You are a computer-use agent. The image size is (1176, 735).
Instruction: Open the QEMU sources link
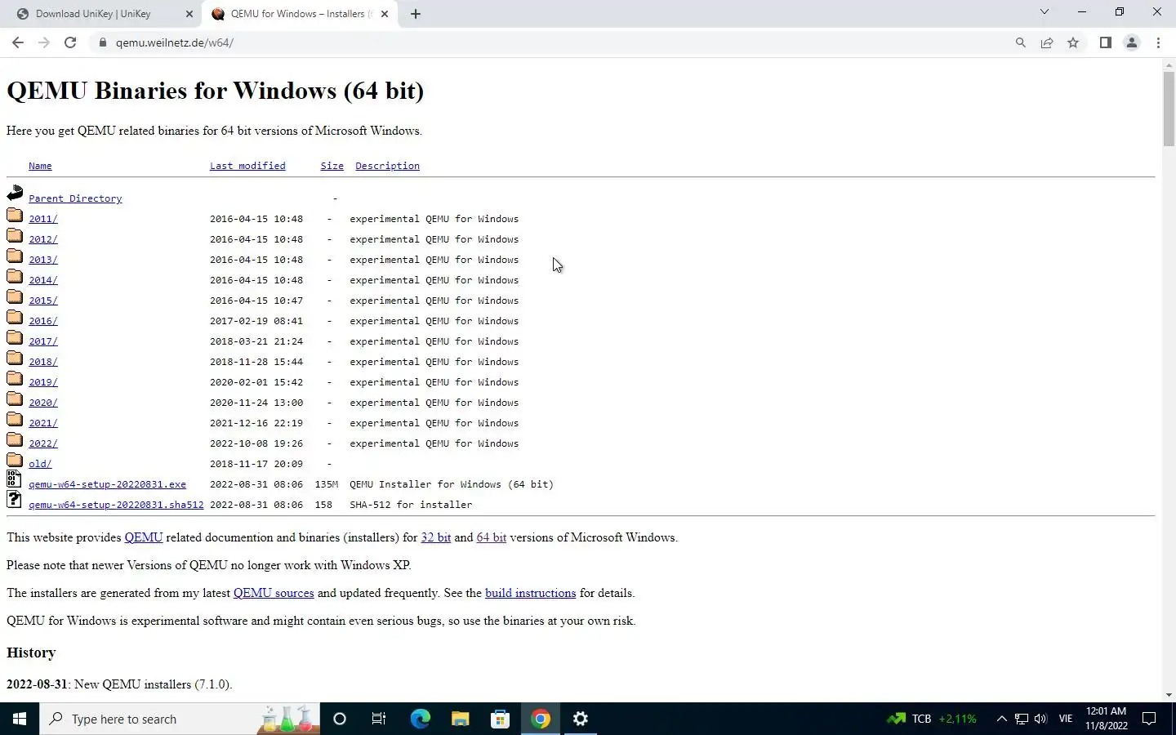click(x=274, y=593)
